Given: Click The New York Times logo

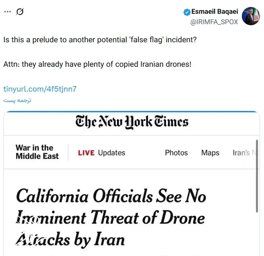Looking at the screenshot, I should pyautogui.click(x=132, y=122).
